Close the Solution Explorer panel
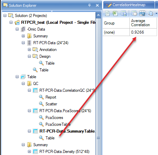The image size is (158, 155). point(97,5)
